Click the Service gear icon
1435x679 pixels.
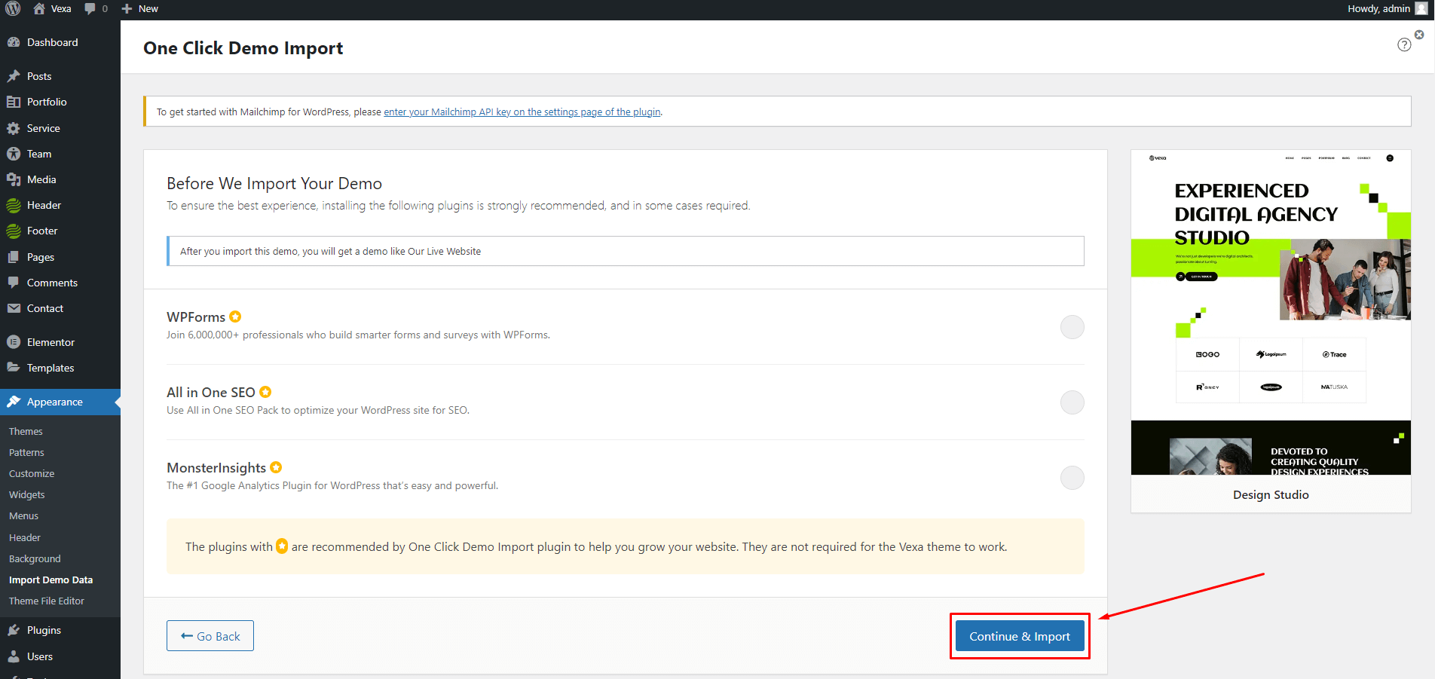[14, 128]
